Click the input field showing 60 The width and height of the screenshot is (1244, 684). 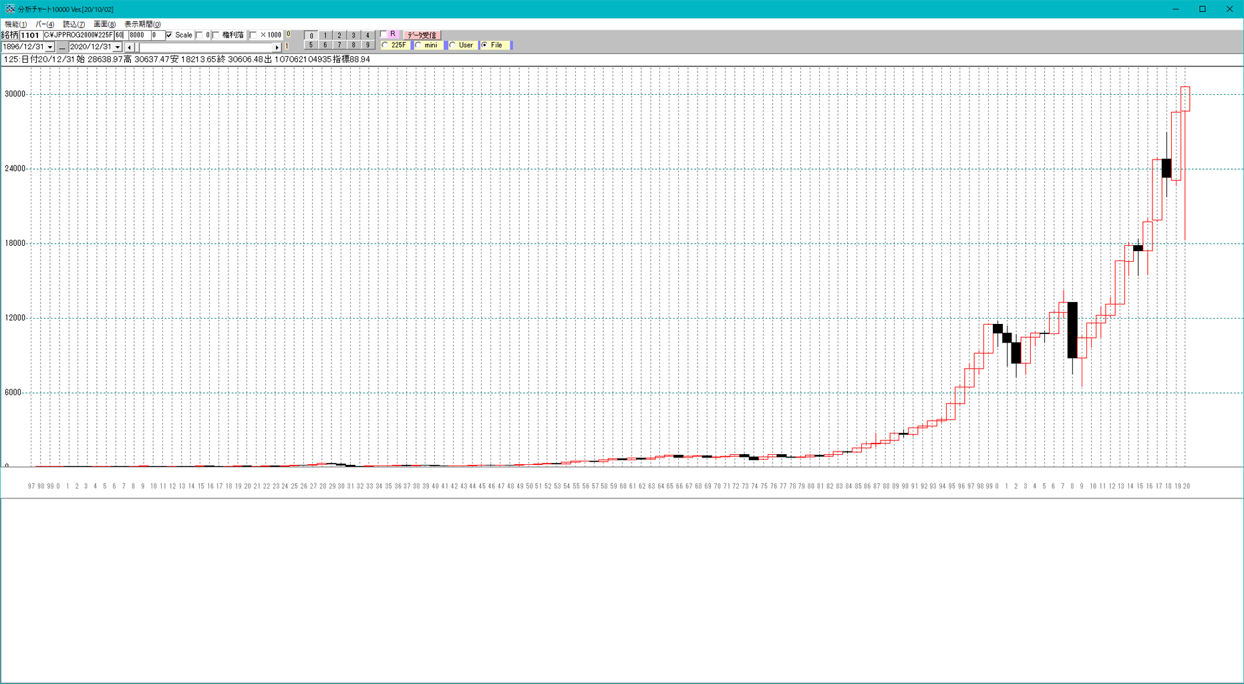[120, 35]
